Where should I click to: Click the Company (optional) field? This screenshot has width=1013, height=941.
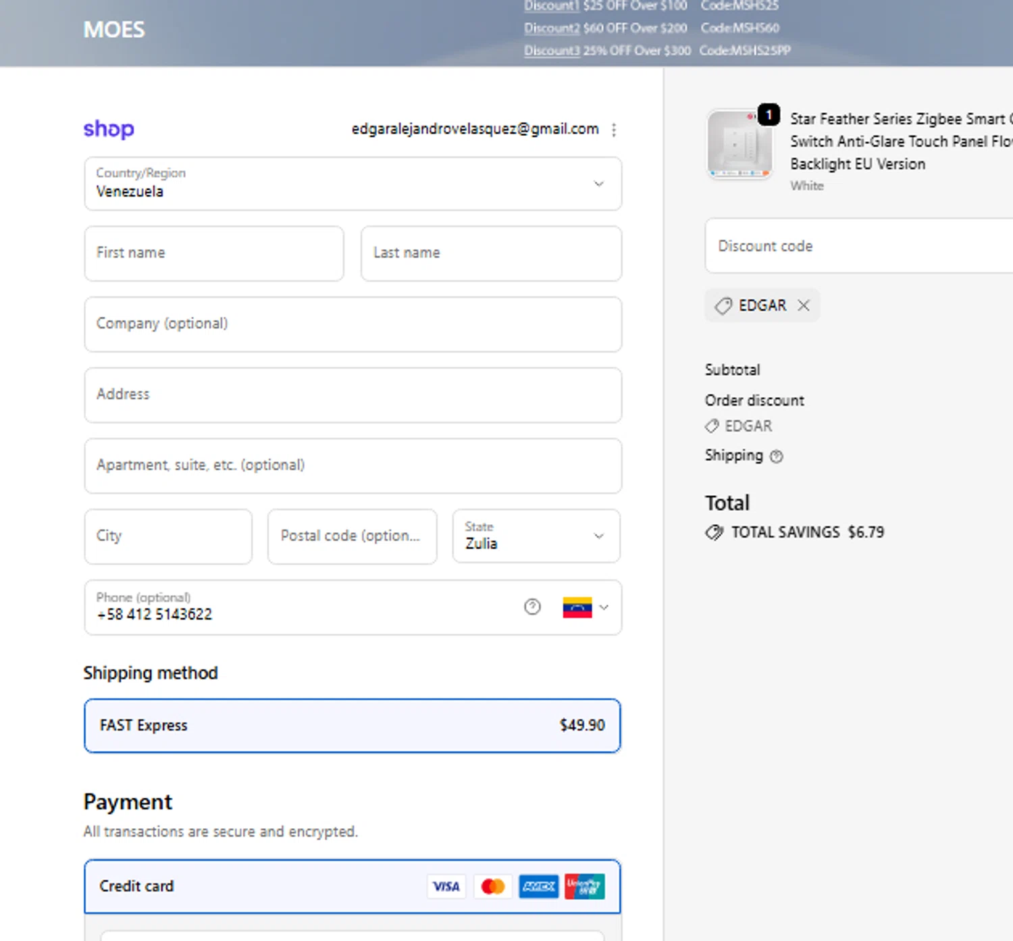coord(353,324)
